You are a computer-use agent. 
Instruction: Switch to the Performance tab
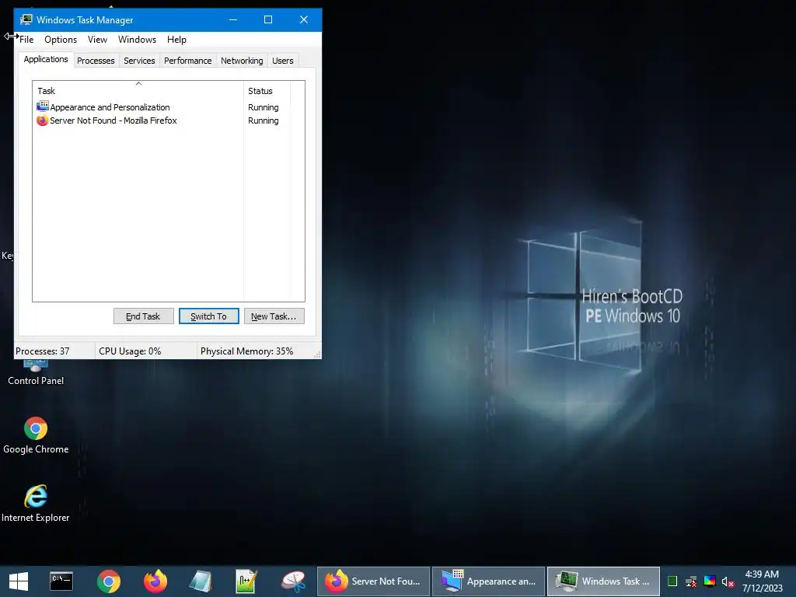[187, 61]
